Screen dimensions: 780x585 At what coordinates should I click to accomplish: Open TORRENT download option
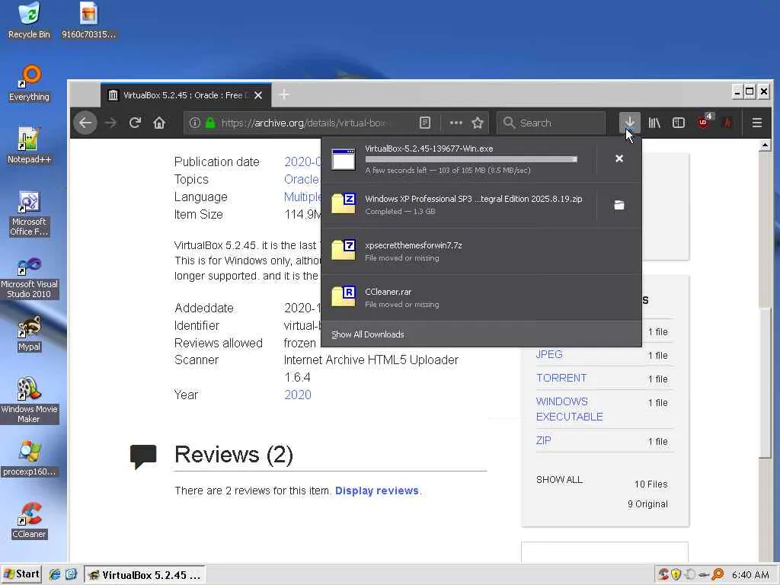click(561, 378)
